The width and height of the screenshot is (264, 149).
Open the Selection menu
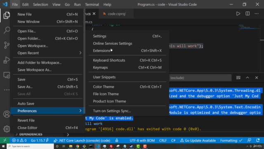click(x=40, y=5)
